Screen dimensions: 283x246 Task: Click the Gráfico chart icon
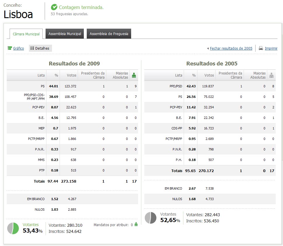tap(10, 48)
